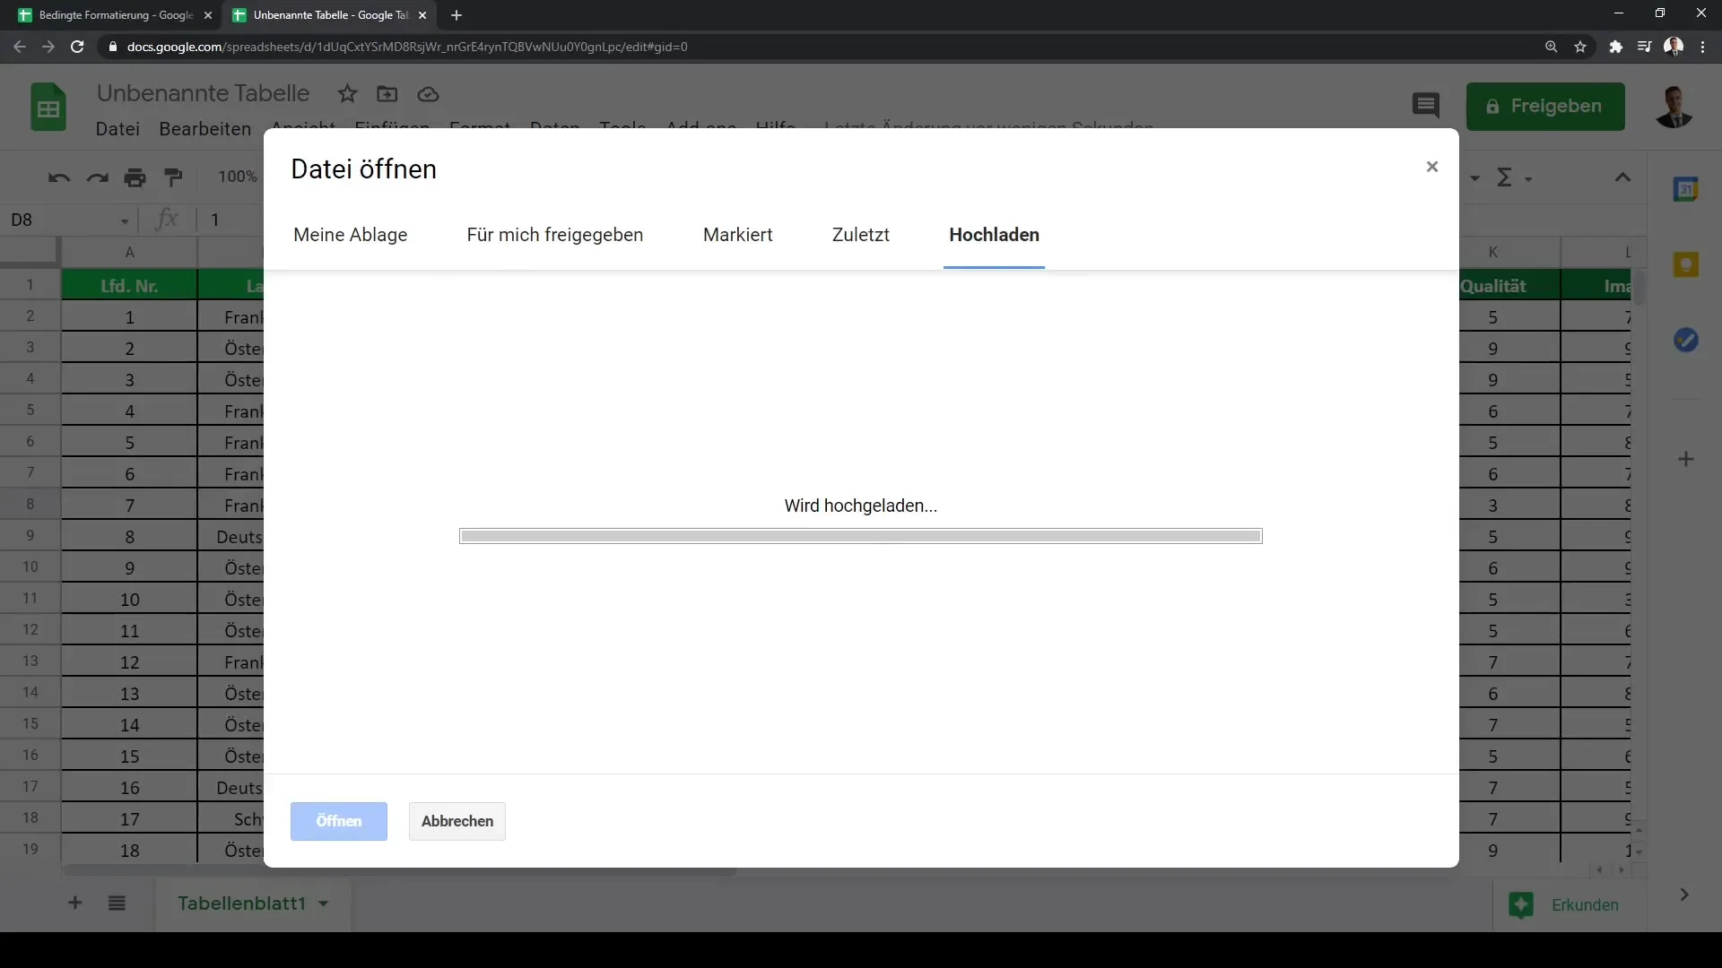Select row 8 header
The image size is (1722, 968).
pyautogui.click(x=30, y=505)
